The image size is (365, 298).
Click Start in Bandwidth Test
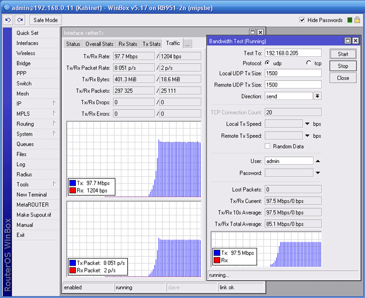click(x=343, y=54)
